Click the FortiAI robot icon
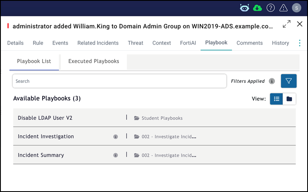 coord(244,8)
